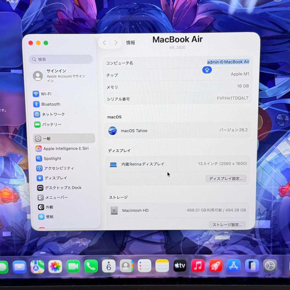
Task: Edit the コンピュータ名 computer name field
Action: (228, 62)
